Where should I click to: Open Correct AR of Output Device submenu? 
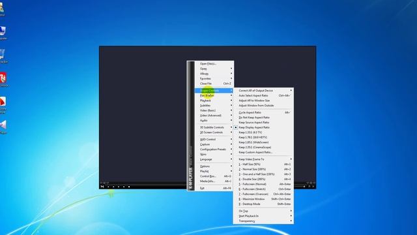(x=263, y=91)
